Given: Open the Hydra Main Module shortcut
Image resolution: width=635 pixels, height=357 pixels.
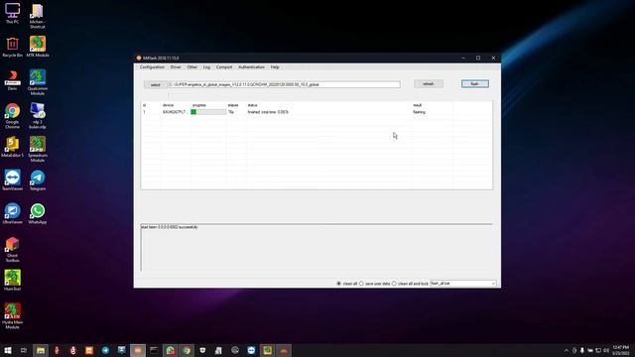Looking at the screenshot, I should (12, 315).
